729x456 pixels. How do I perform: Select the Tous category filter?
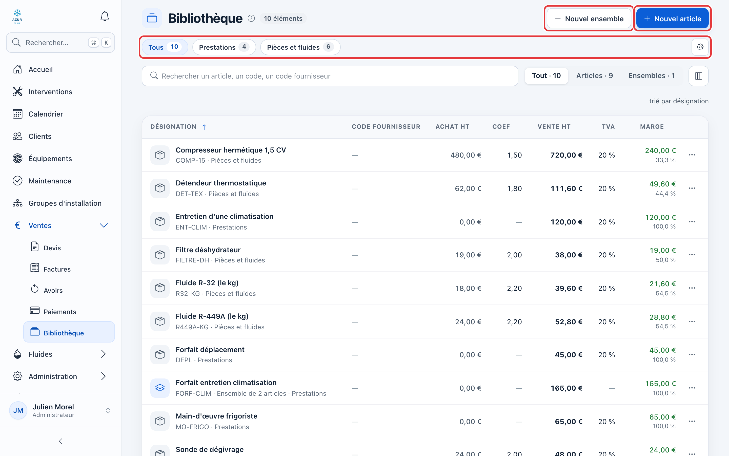point(165,47)
